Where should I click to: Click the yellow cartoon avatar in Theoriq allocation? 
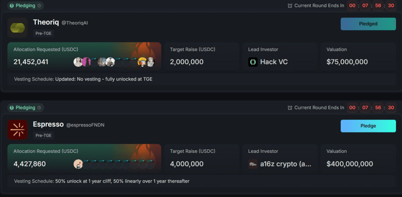point(142,62)
